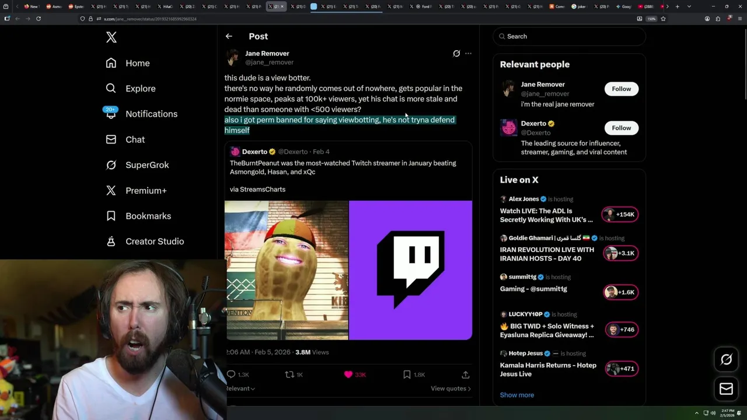The height and width of the screenshot is (420, 747).
Task: Open Creator Studio in the sidebar
Action: [x=145, y=242]
